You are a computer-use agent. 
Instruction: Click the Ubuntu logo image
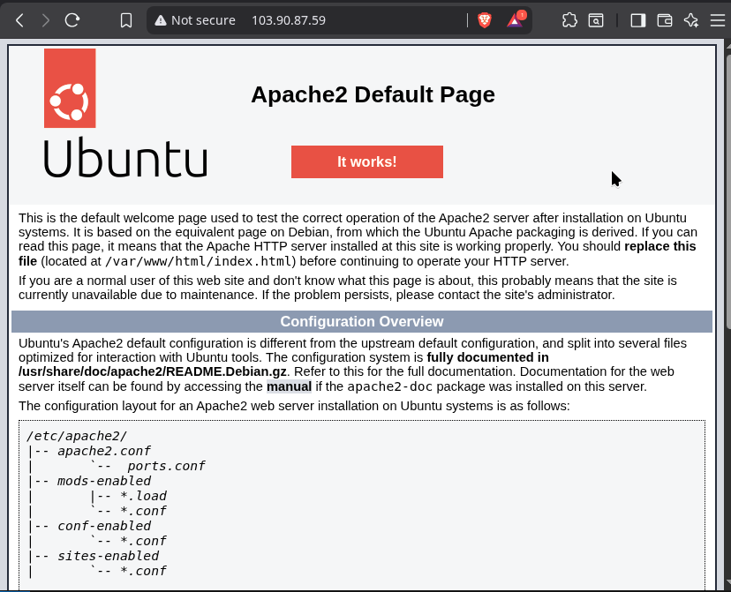coord(125,113)
